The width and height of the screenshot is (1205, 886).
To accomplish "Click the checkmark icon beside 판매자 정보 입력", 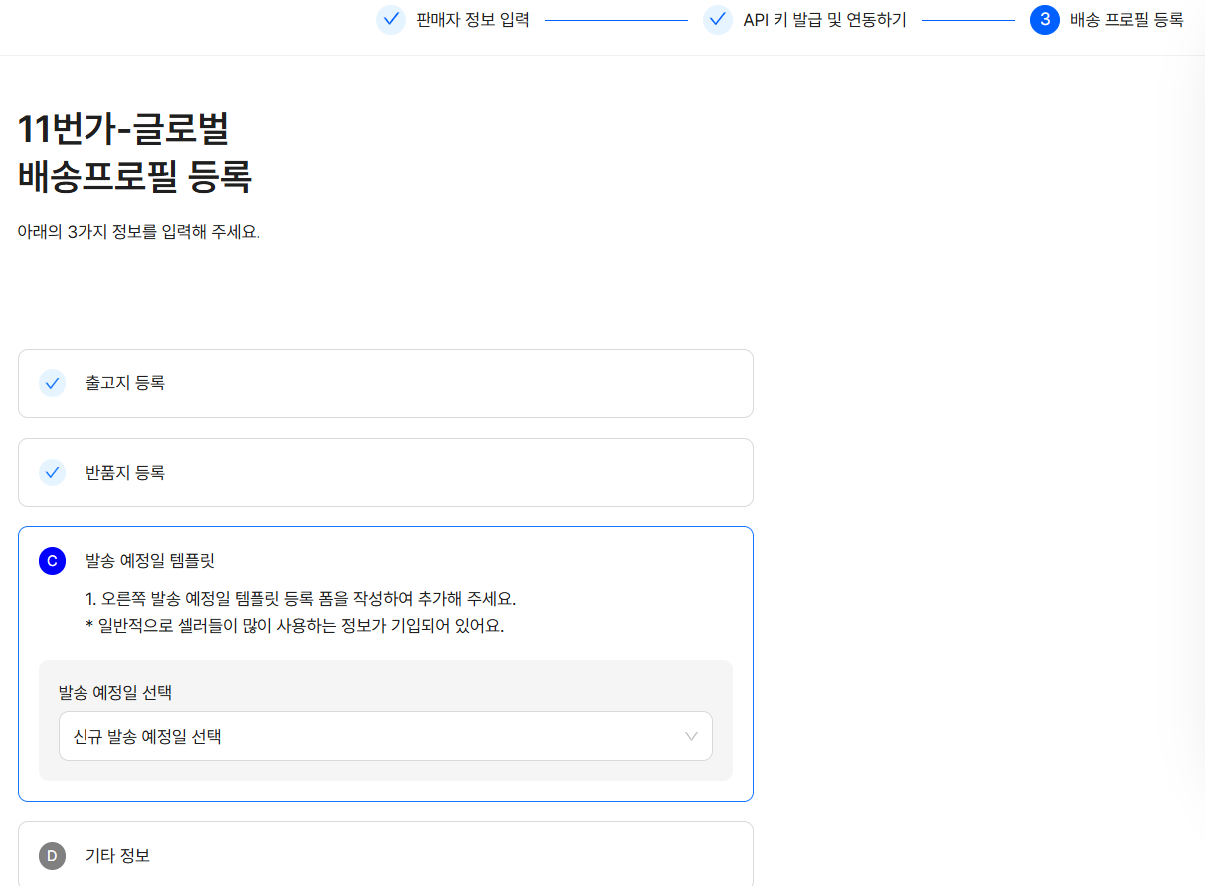I will [x=391, y=19].
